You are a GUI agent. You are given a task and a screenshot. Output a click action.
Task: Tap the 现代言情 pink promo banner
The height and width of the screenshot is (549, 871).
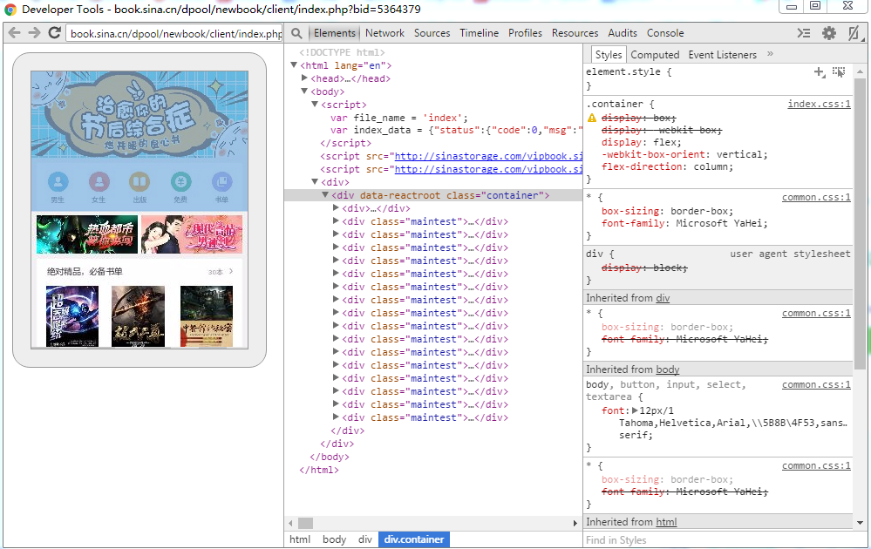192,234
